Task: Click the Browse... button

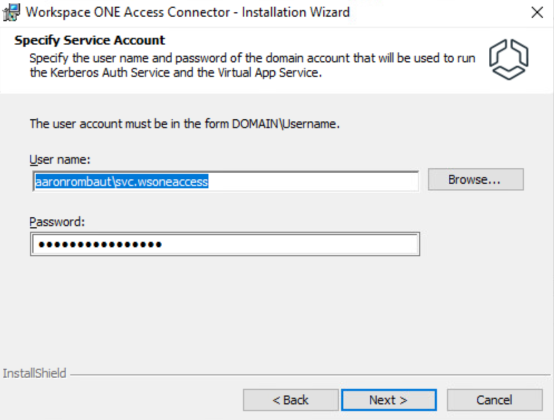Action: pos(475,180)
